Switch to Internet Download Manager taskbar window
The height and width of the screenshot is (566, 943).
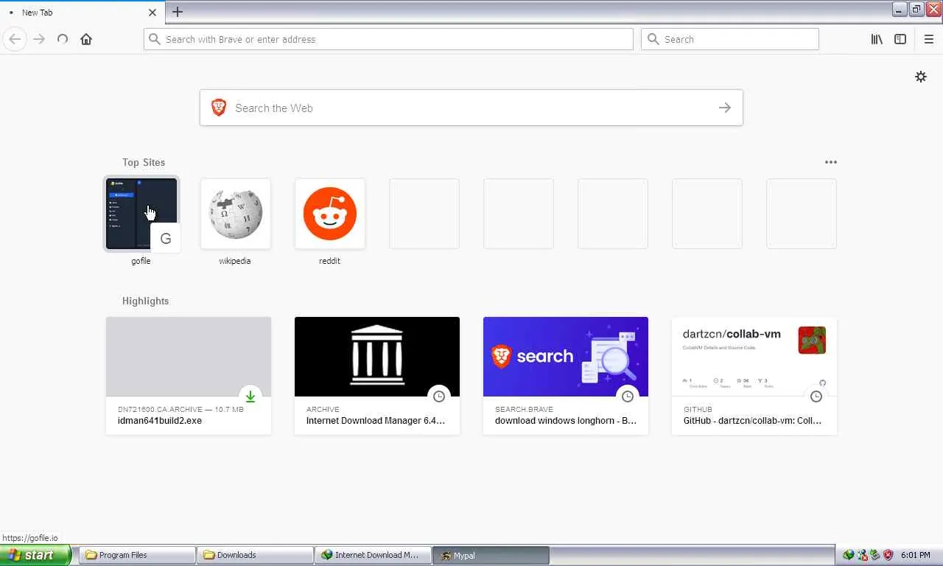374,555
